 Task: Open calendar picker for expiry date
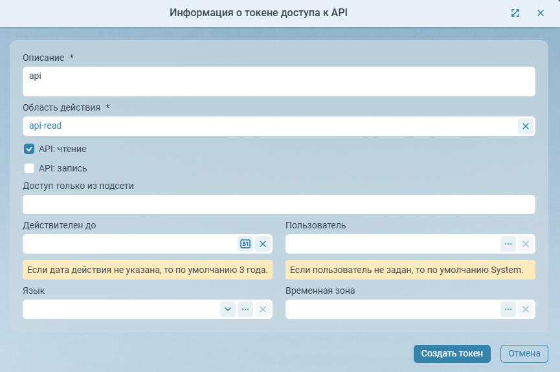pyautogui.click(x=245, y=244)
